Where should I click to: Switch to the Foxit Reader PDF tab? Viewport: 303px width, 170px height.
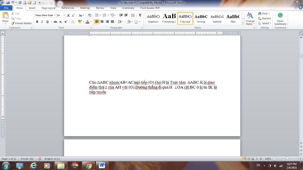point(150,8)
